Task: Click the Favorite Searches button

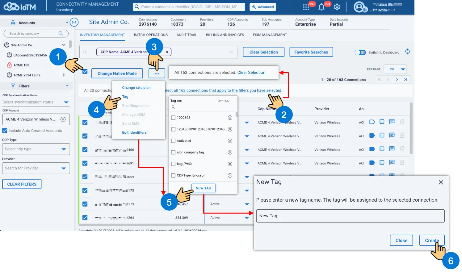Action: 311,52
